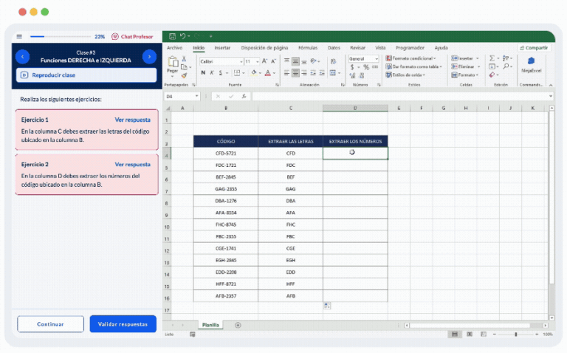Increase font size with the large A icon
The height and width of the screenshot is (353, 567).
264,61
